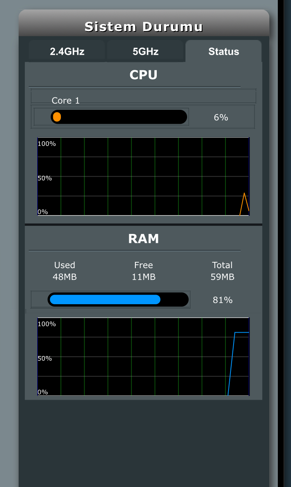
Task: Select the Status tab
Action: [223, 51]
